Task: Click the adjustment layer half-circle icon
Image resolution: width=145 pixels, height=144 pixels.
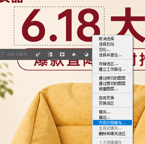Action: pyautogui.click(x=86, y=55)
